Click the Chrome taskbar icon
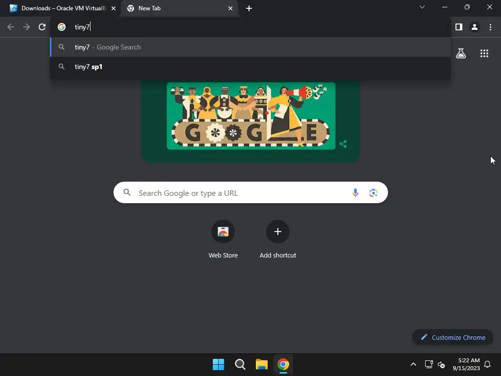Image resolution: width=501 pixels, height=376 pixels. coord(283,364)
